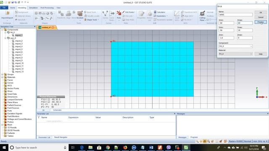Expand the Groups tree node
This screenshot has width=269, height=151.
tap(2, 74)
